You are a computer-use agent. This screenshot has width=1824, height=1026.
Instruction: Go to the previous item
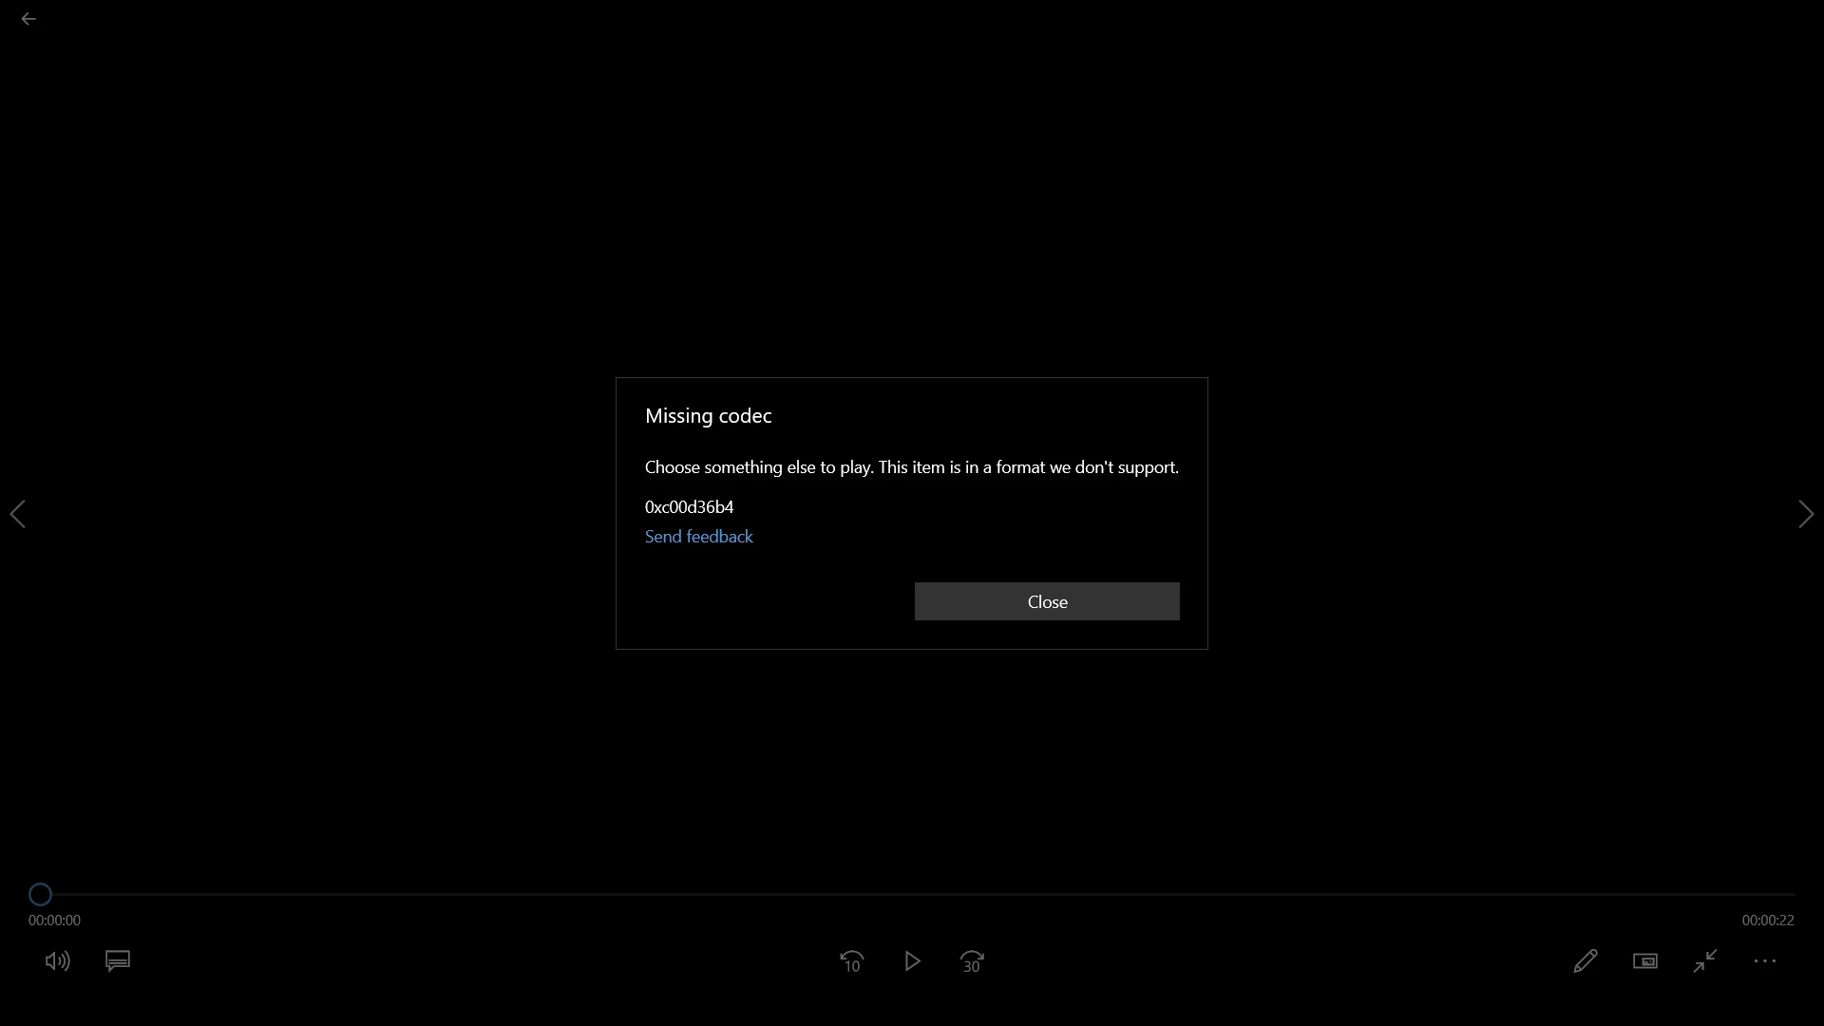pyautogui.click(x=18, y=514)
